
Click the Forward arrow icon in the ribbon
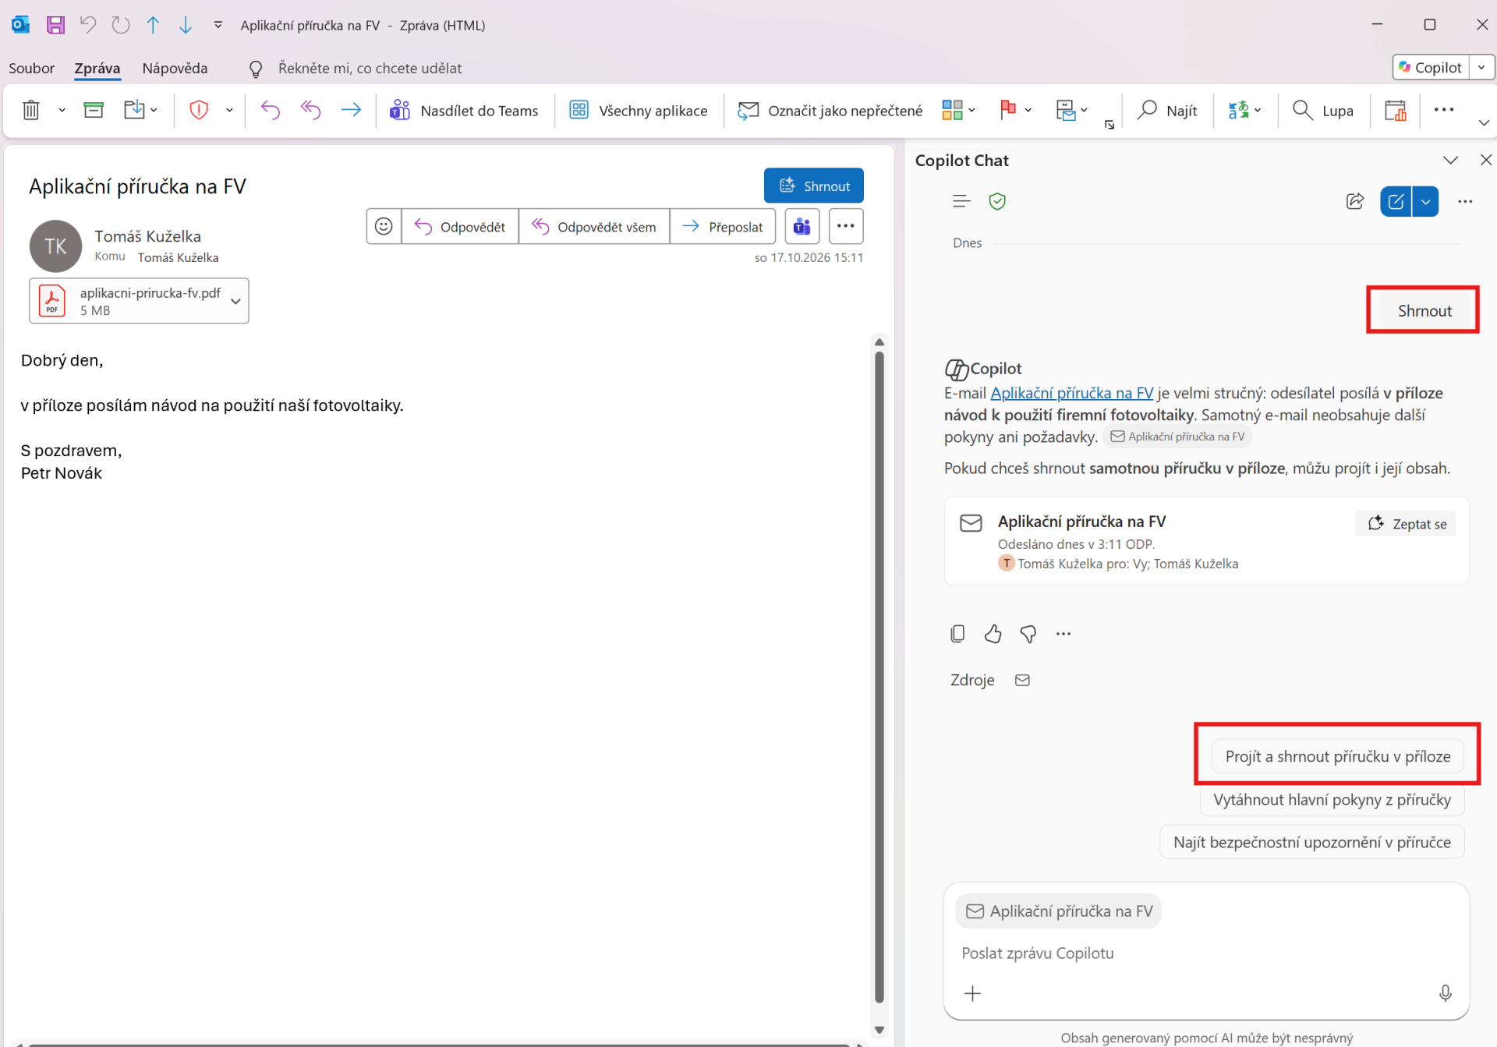pos(351,110)
